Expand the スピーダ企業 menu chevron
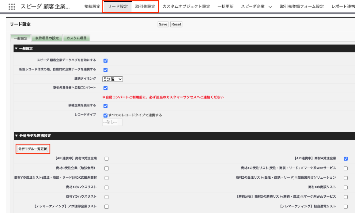 [270, 7]
